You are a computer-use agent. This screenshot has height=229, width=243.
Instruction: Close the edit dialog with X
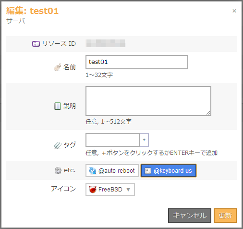pyautogui.click(x=234, y=11)
